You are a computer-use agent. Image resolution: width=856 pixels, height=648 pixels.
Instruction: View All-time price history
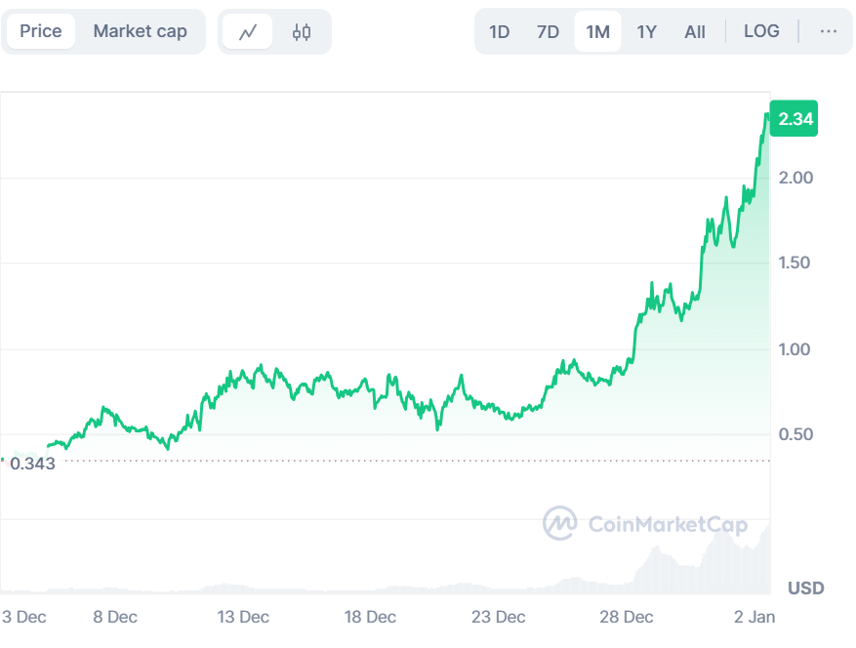click(695, 31)
